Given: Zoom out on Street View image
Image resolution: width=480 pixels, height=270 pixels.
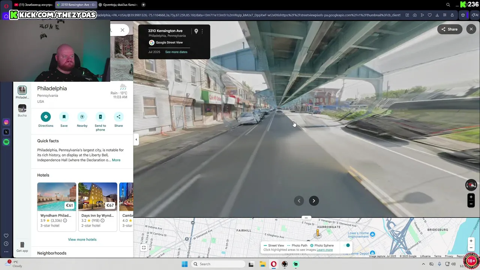Looking at the screenshot, I should tap(471, 204).
